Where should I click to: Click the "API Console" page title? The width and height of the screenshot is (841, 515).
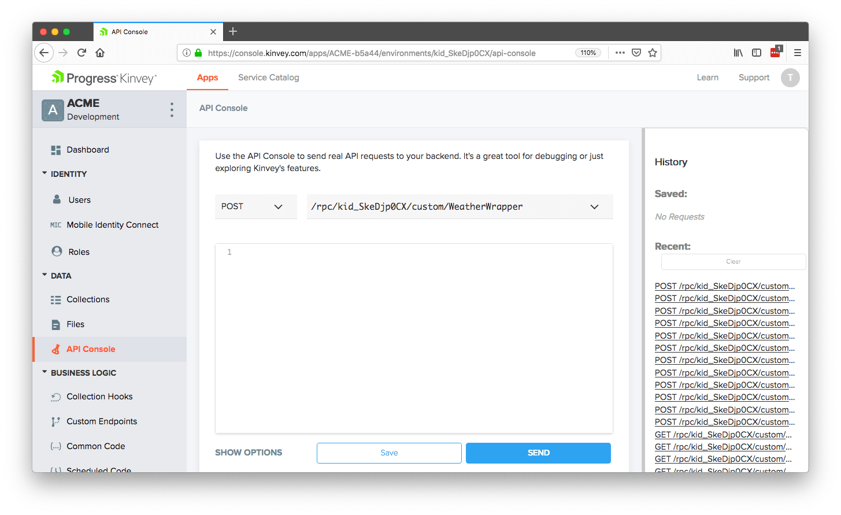click(224, 108)
